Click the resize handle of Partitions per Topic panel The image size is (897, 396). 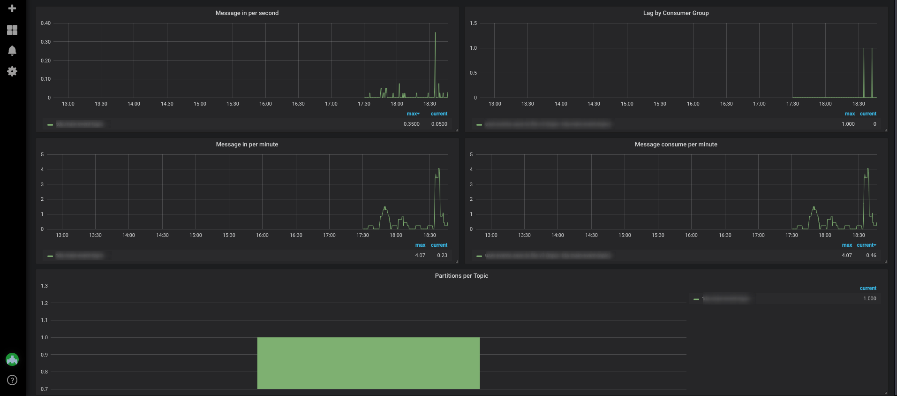pyautogui.click(x=886, y=393)
